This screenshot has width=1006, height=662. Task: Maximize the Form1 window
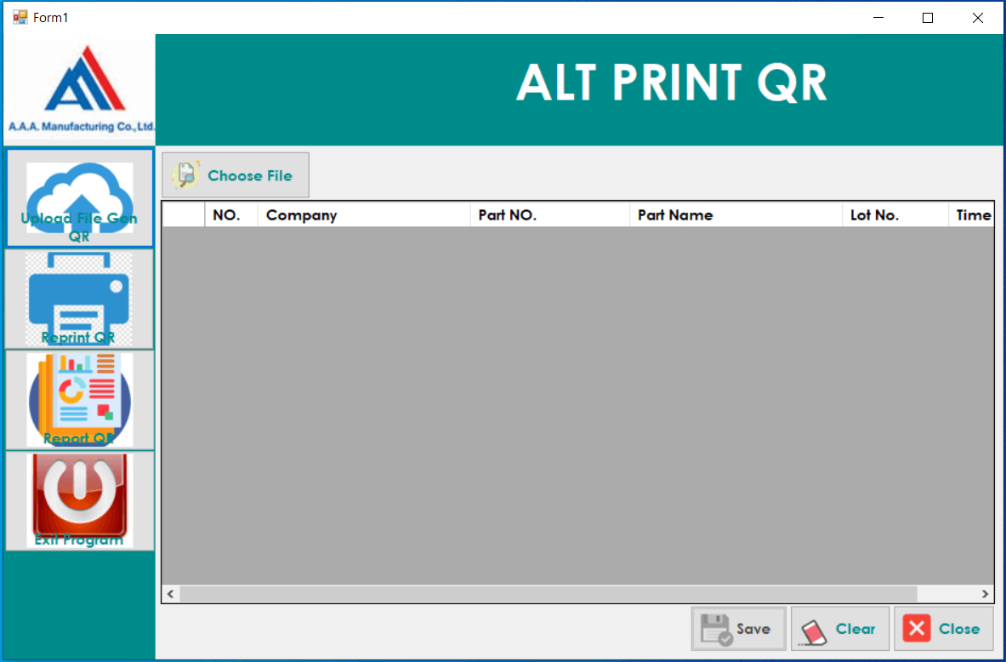pos(928,17)
